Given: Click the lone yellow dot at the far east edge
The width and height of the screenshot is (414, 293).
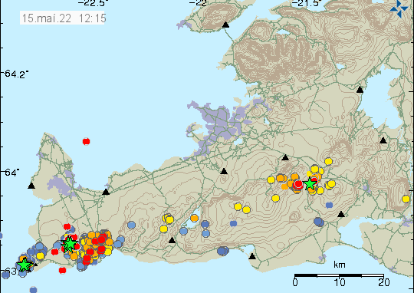Looking at the screenshot, I should 406,199.
